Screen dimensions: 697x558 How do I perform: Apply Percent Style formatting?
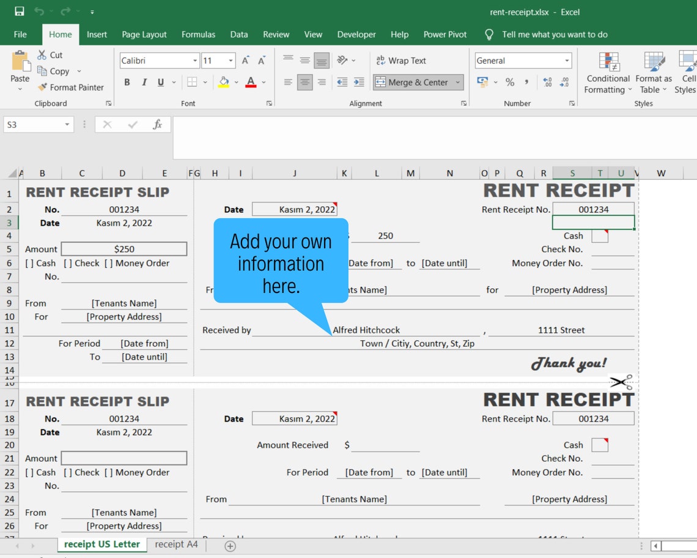tap(510, 81)
